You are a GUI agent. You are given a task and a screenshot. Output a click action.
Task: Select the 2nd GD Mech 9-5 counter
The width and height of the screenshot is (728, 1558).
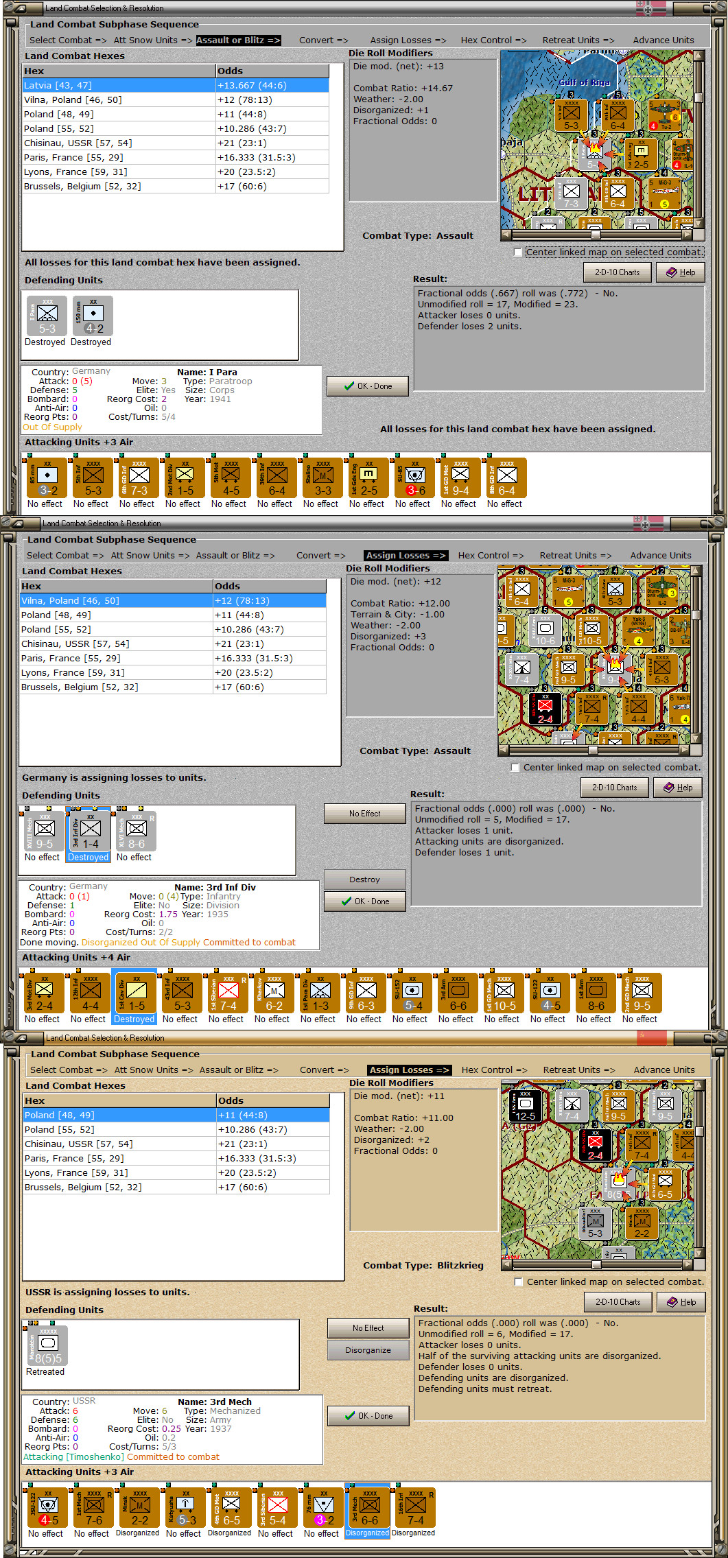click(642, 993)
